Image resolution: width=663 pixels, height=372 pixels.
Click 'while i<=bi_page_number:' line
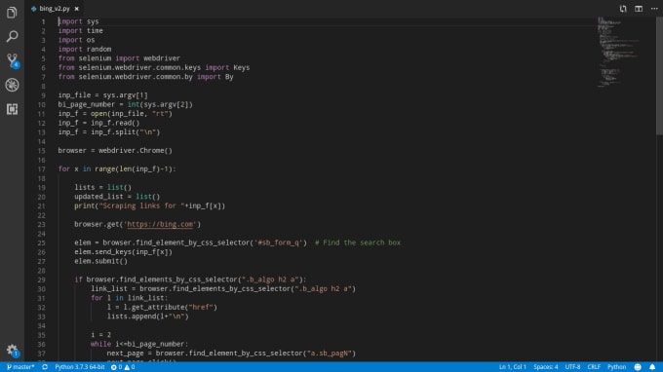coord(139,344)
